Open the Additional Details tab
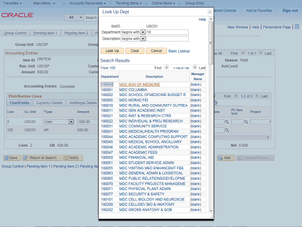The image size is (302, 227). pos(83,103)
